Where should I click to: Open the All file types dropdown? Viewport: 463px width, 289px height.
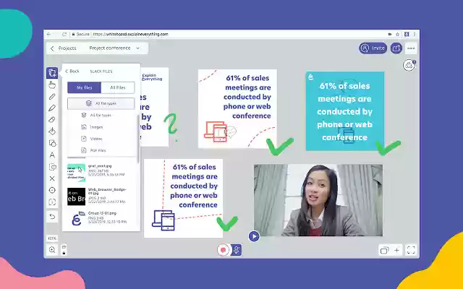101,104
